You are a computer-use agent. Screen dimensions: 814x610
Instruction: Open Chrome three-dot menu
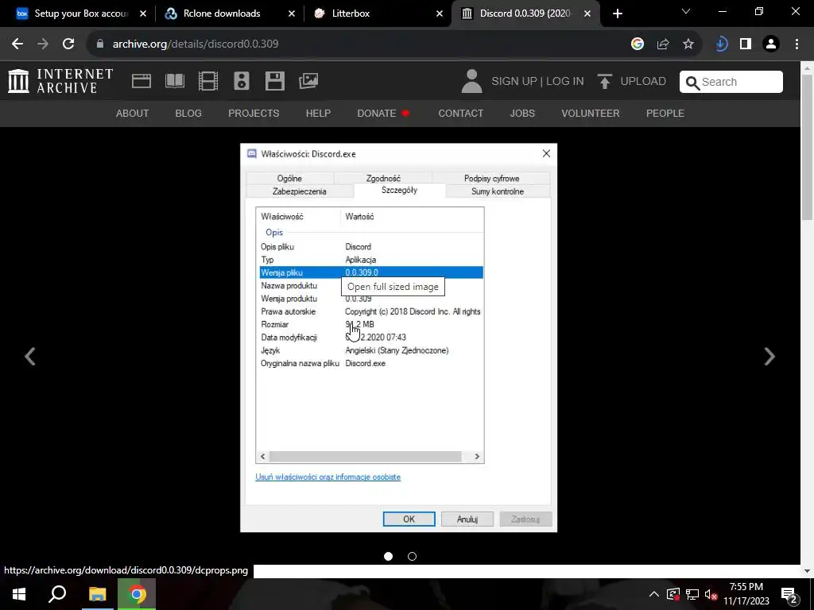797,44
